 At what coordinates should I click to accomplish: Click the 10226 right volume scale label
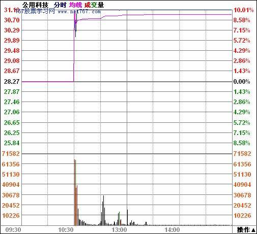point(242,216)
